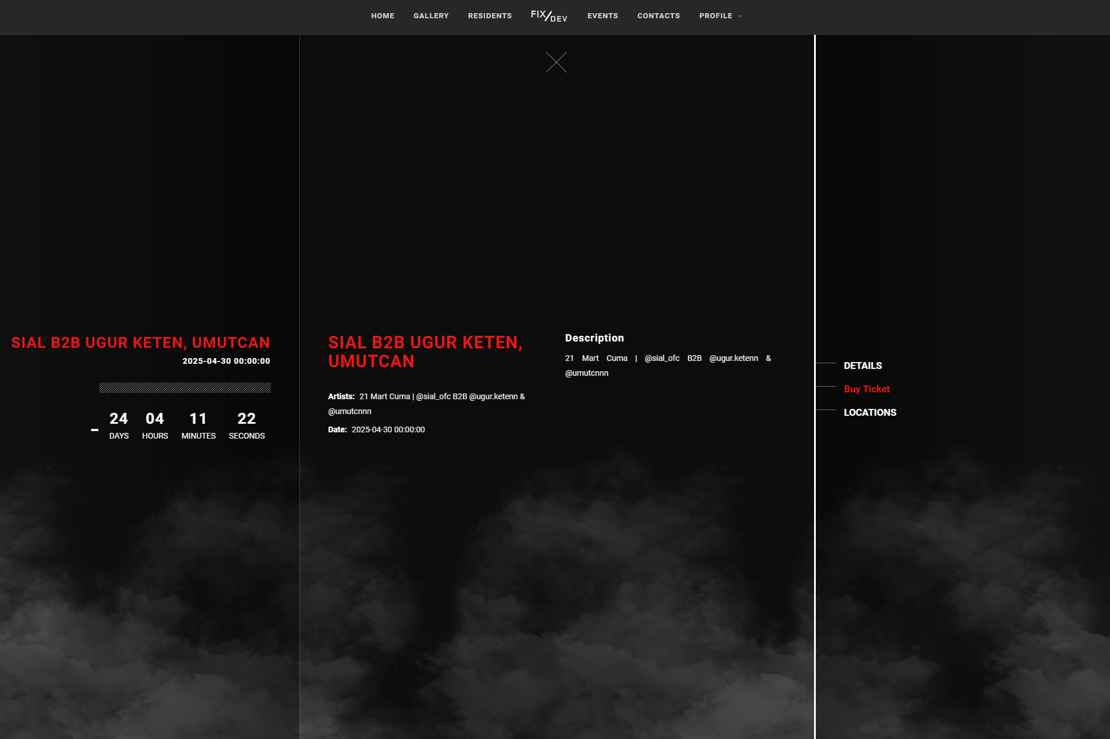Click the striped progress bar under the date
This screenshot has height=739, width=1110.
[x=185, y=388]
